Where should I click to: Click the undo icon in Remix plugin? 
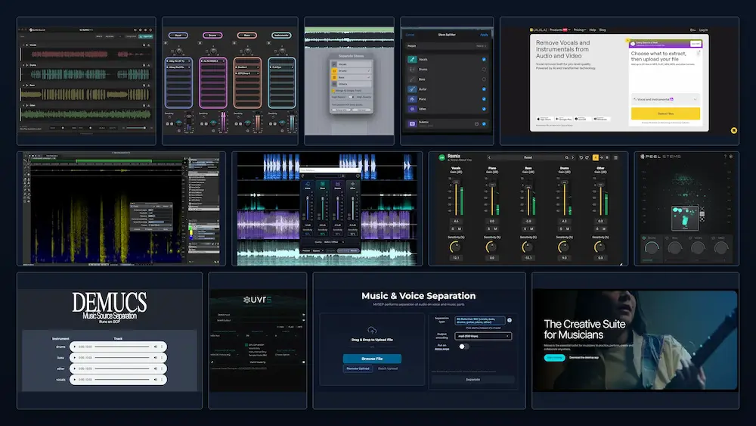(x=581, y=157)
